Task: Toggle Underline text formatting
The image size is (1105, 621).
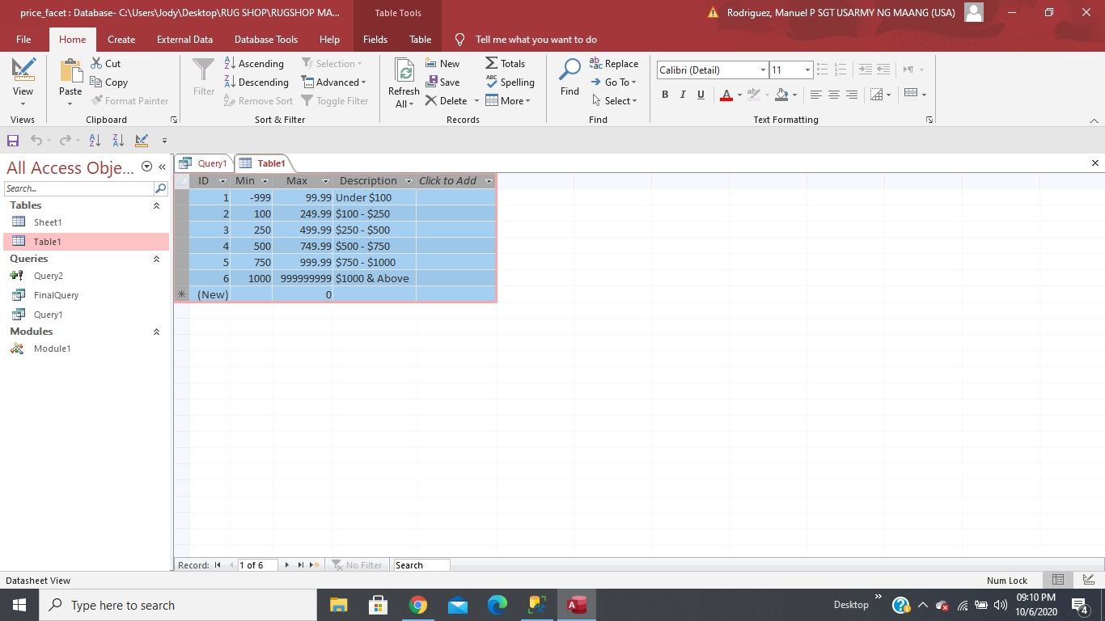Action: (701, 95)
